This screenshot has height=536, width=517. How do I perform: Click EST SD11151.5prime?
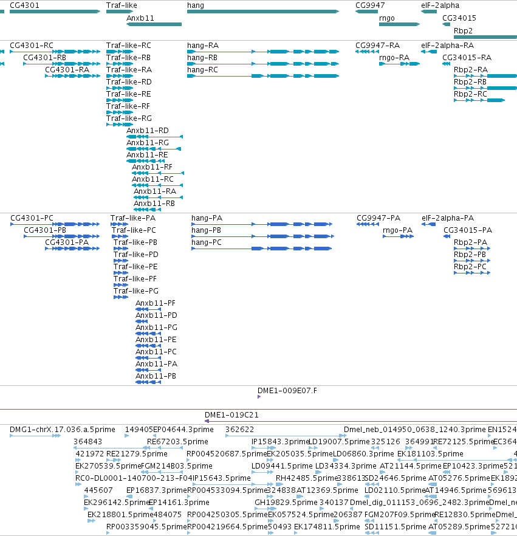372,533
